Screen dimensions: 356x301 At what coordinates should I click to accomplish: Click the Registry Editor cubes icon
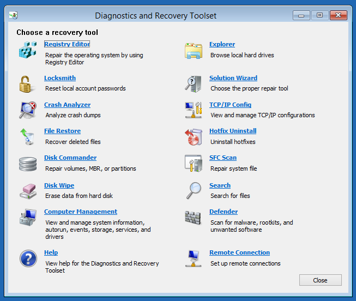28,50
